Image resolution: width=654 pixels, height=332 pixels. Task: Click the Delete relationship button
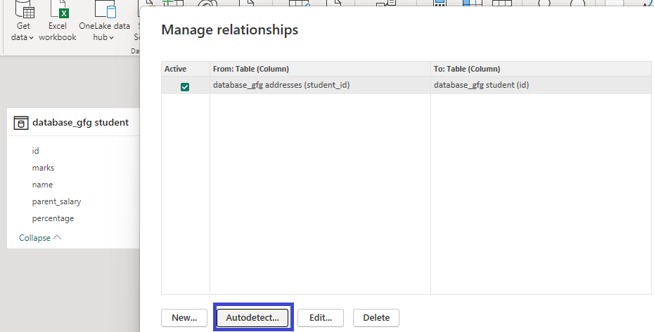click(x=376, y=318)
